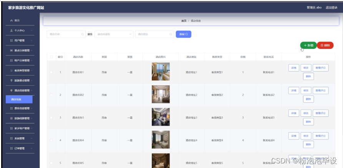
Task: Open 详情 for 酒店名称3
Action: tap(294, 113)
